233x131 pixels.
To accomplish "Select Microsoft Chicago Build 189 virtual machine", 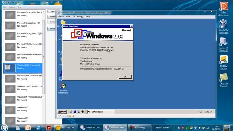I will [23, 25].
